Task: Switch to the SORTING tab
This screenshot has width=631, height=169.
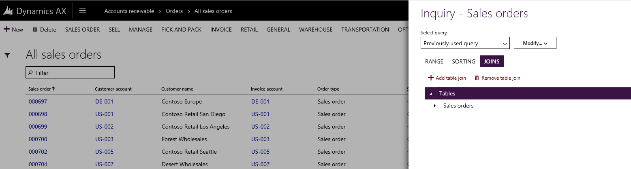Action: pos(464,61)
